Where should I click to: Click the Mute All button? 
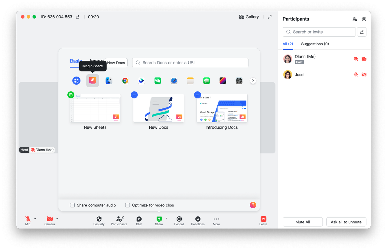[x=303, y=222]
